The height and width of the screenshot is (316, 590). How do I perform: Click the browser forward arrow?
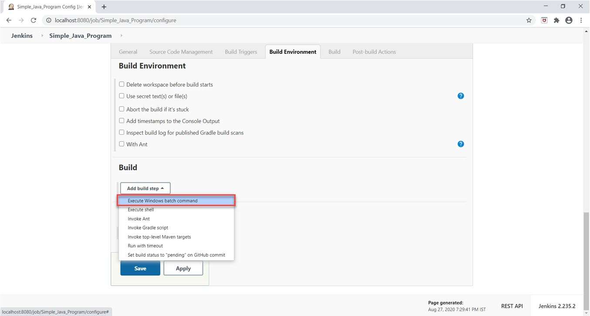(21, 20)
